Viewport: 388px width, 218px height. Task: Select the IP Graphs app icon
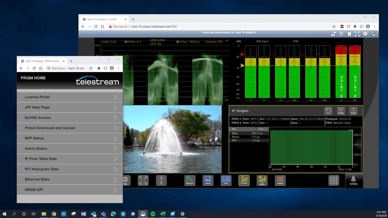tap(244, 180)
